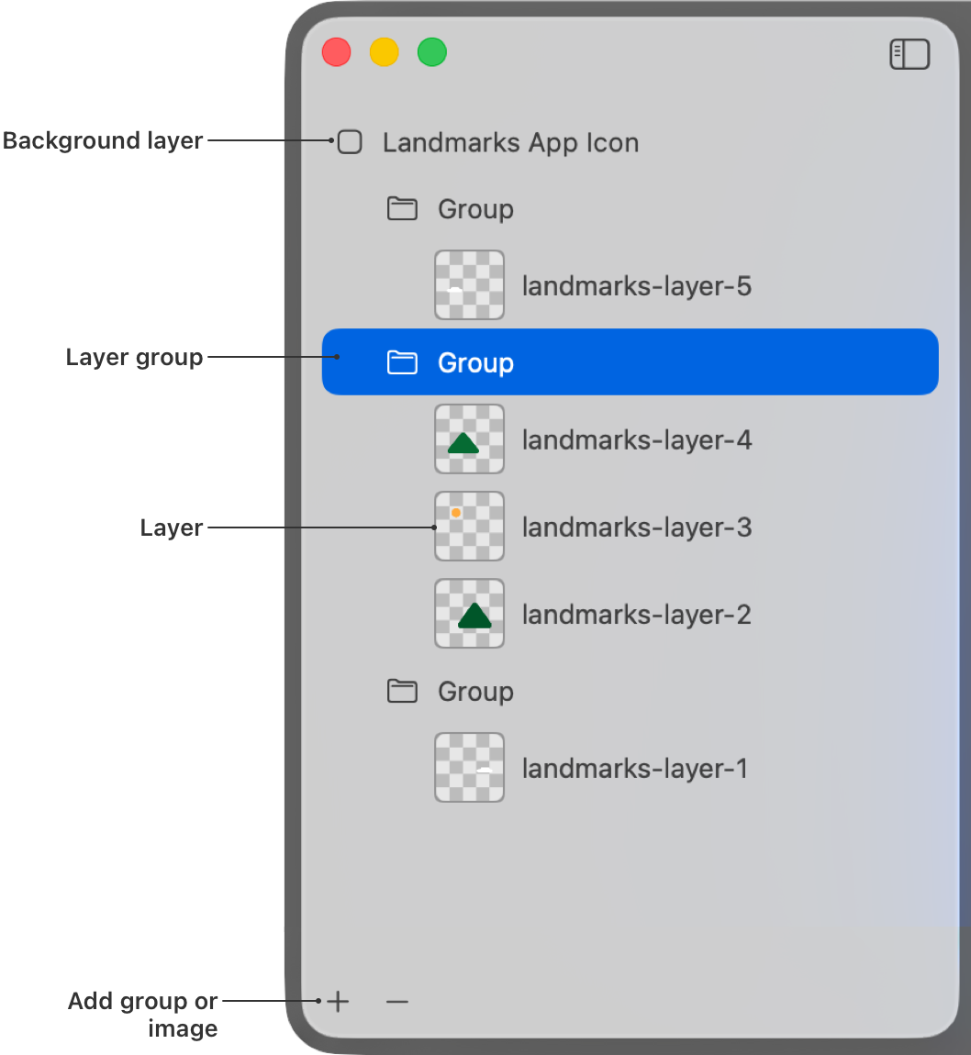
Task: Click the landmarks-layer-3 orange dot thumbnail icon
Action: click(469, 527)
